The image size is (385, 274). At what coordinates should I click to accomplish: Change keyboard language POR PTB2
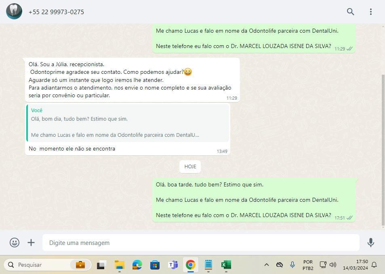[308, 265]
